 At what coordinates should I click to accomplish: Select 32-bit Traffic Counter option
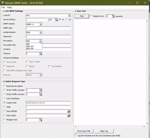tap(4, 90)
